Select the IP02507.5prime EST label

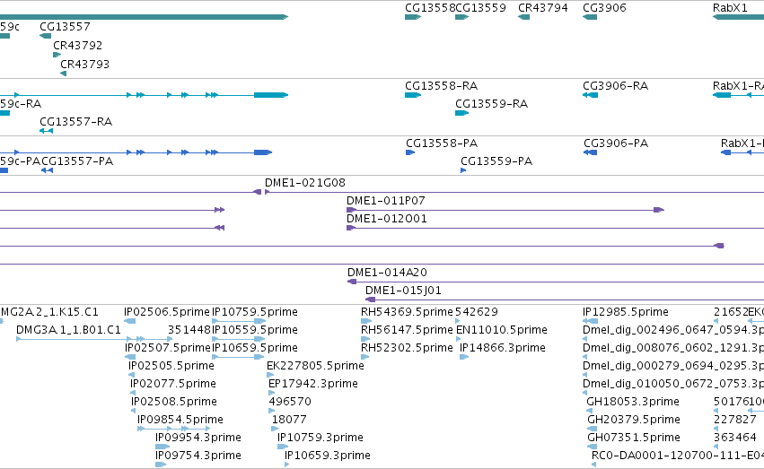pos(168,348)
